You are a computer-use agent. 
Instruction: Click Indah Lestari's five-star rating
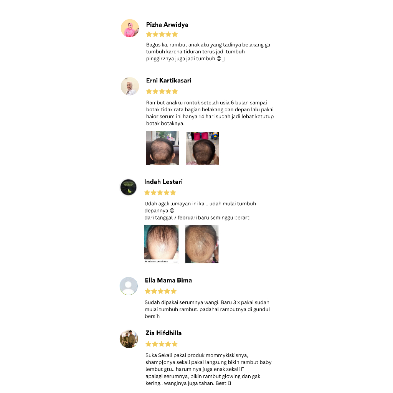tap(160, 193)
